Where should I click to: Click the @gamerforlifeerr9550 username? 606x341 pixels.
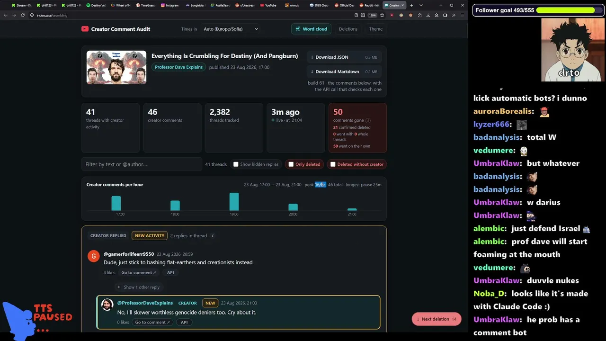129,254
